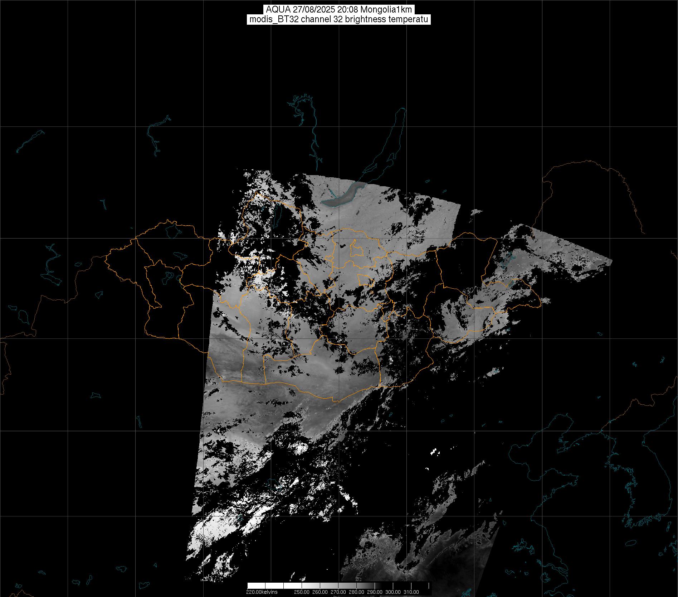The height and width of the screenshot is (597, 678).
Task: Click Lake Khövsgöl outline in northern Mongolia
Action: [279, 215]
